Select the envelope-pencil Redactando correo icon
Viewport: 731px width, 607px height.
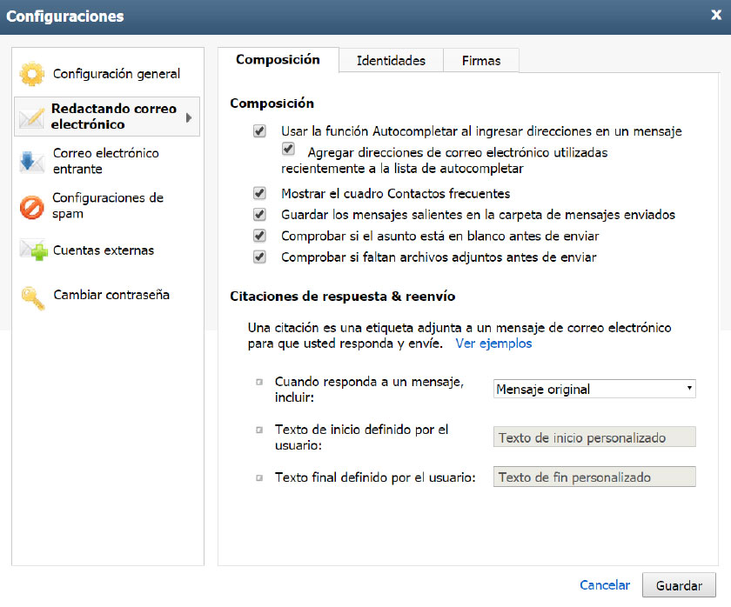click(x=31, y=117)
